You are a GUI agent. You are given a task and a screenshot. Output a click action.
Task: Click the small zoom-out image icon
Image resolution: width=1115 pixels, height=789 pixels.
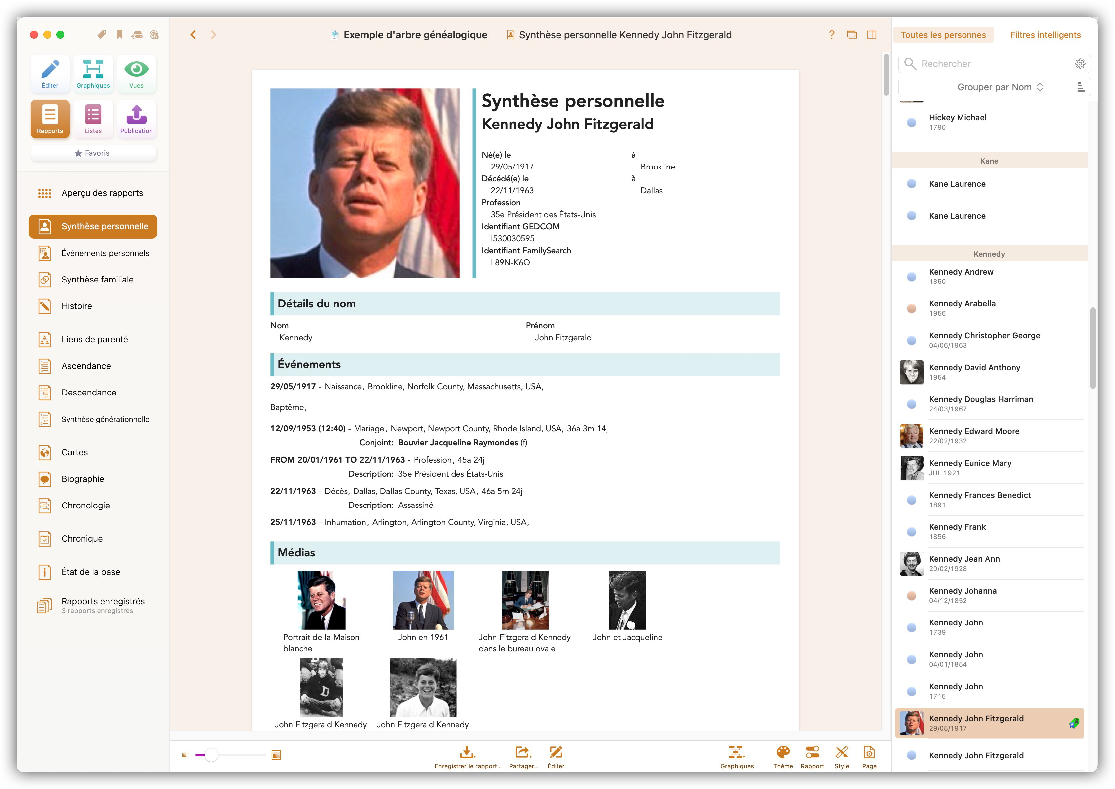(x=184, y=755)
